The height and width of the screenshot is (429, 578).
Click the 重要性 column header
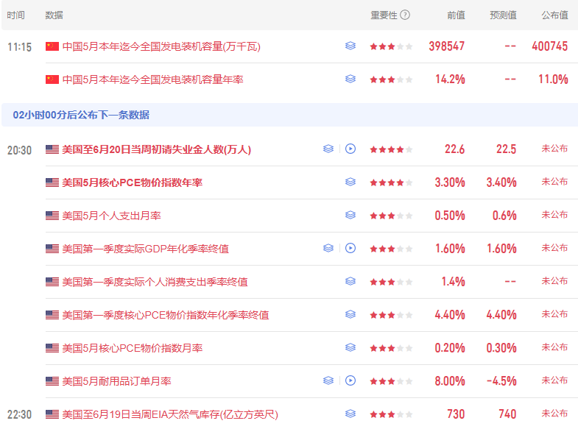(384, 15)
